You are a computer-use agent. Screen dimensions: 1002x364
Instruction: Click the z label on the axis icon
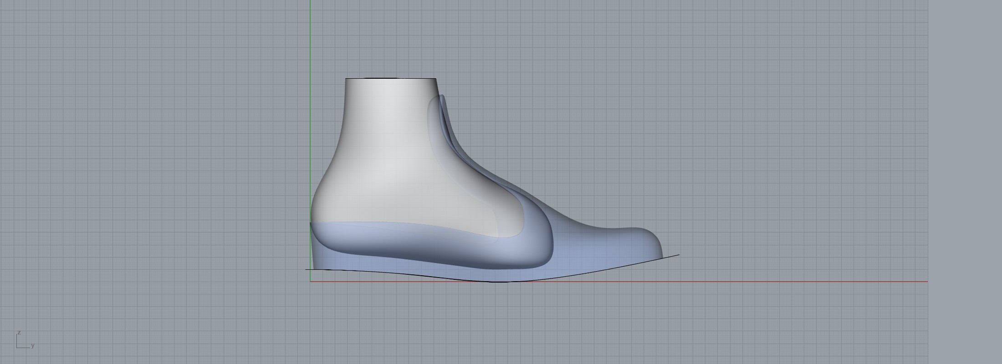(19, 333)
